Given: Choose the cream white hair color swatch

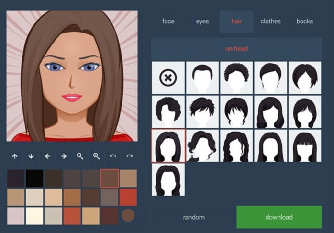Looking at the screenshot, I should click(34, 216).
